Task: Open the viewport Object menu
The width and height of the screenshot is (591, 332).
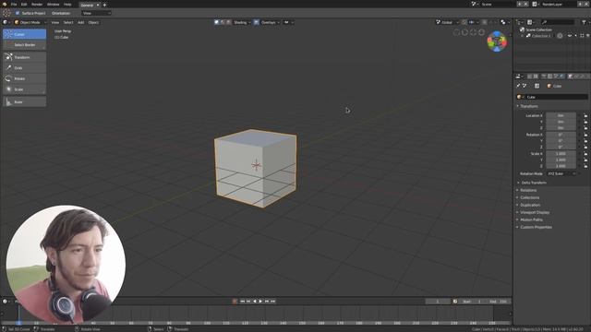Action: (x=93, y=22)
